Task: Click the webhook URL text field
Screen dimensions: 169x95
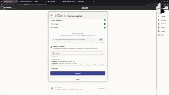Action: (75, 39)
